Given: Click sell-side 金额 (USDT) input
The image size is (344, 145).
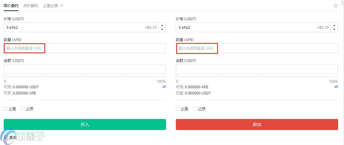Looking at the screenshot, I should click(x=257, y=69).
